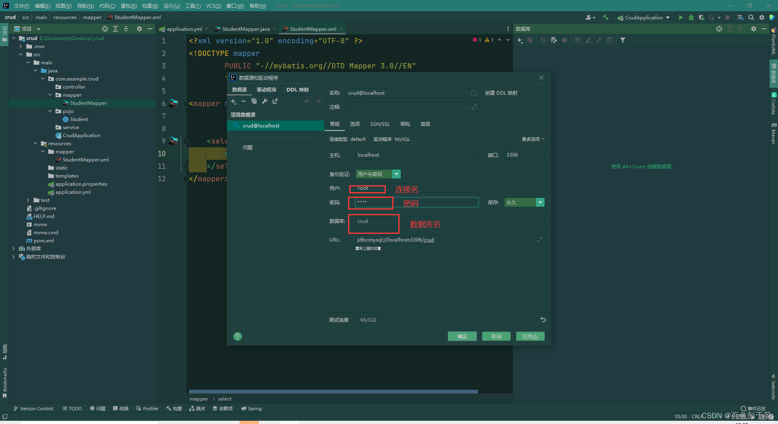
Task: Collapse the src folder in project tree
Action: pyautogui.click(x=21, y=55)
